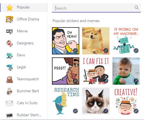Select the Meme category icon
144x120 pixels.
pyautogui.click(x=10, y=31)
